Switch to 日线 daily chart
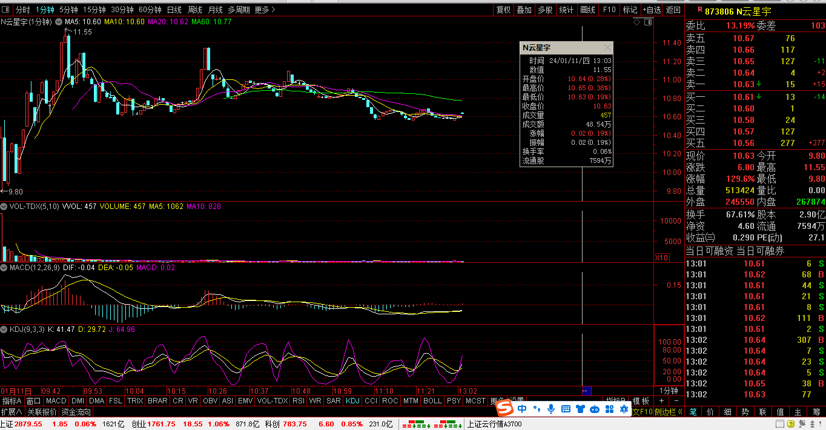Image resolution: width=826 pixels, height=430 pixels. pos(174,10)
